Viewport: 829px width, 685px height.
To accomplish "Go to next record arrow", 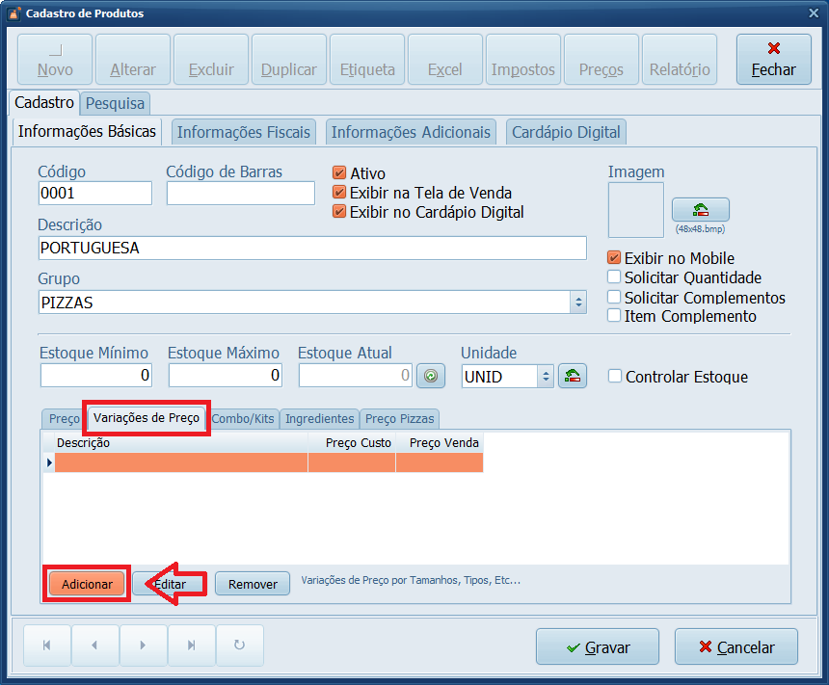I will [143, 646].
